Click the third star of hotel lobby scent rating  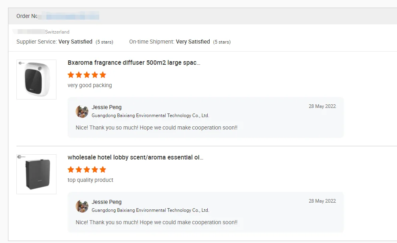click(87, 169)
